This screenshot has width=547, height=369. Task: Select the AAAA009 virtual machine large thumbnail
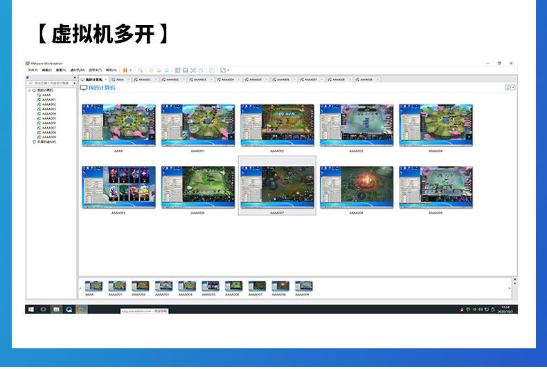436,187
